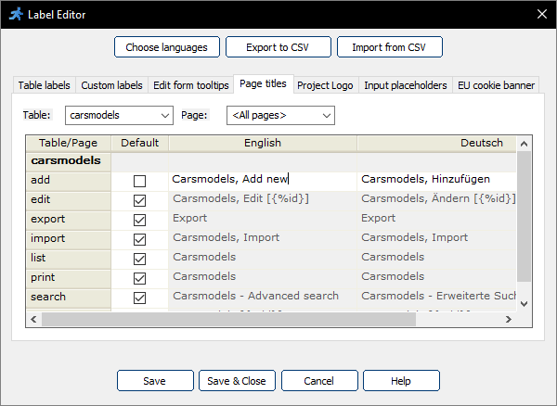This screenshot has width=557, height=406.
Task: Click Import from CSV button
Action: (390, 46)
